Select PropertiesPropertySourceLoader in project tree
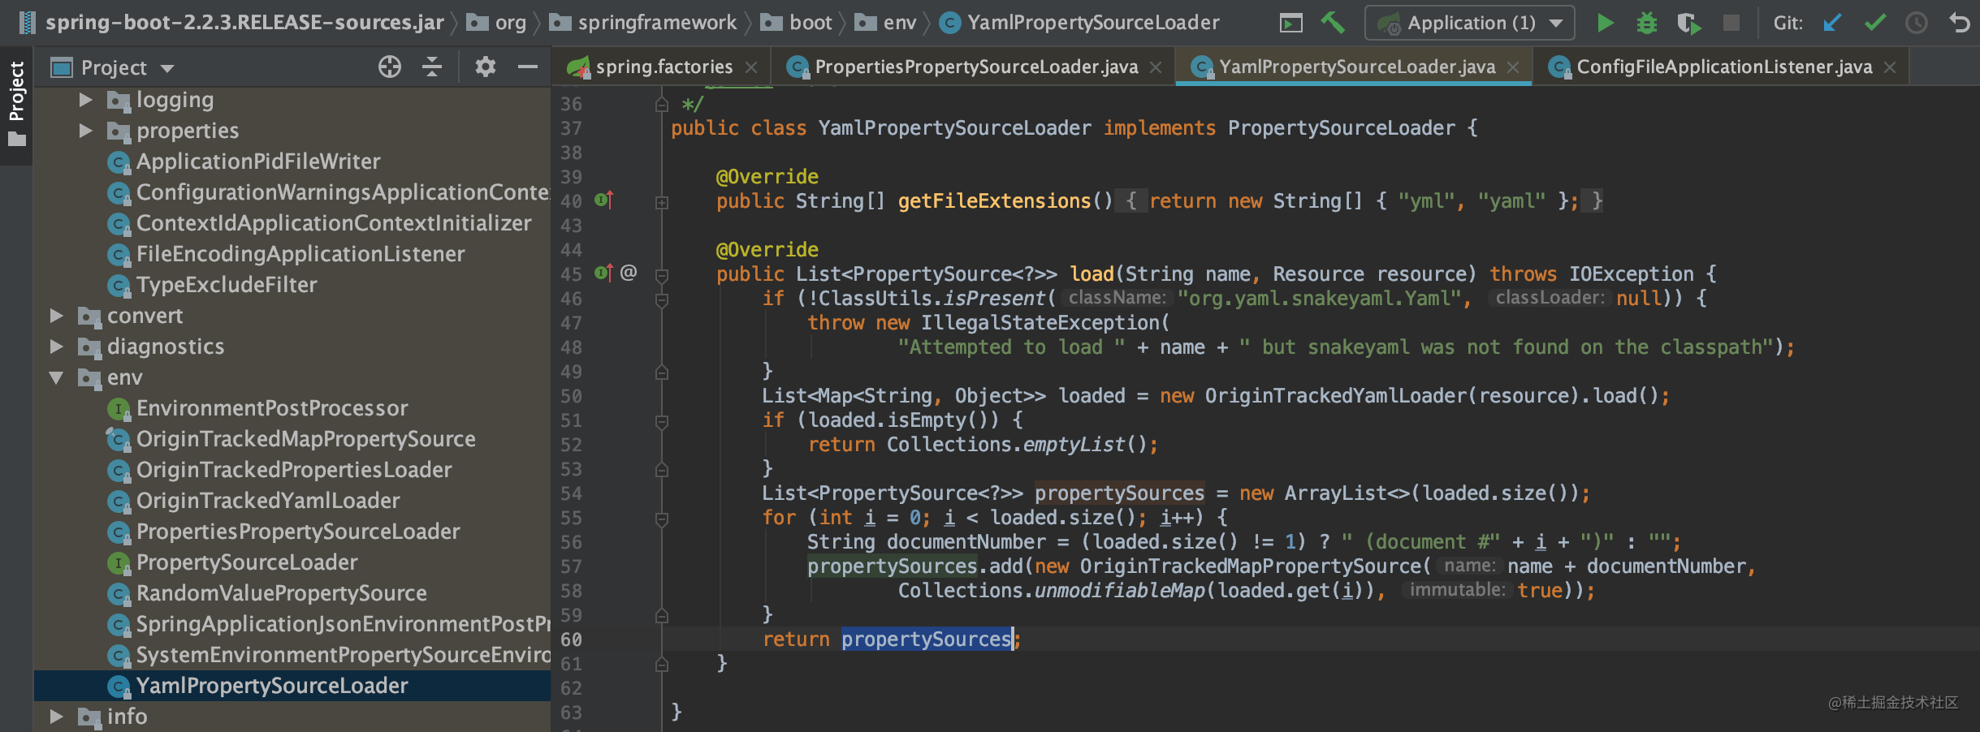 click(x=298, y=532)
